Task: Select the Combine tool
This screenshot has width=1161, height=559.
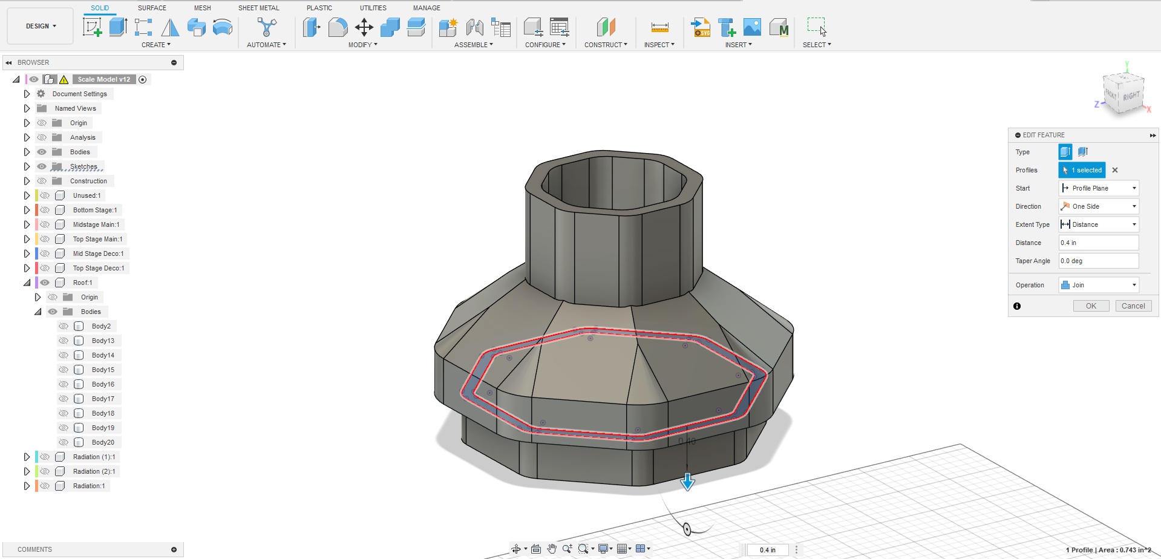Action: point(390,27)
